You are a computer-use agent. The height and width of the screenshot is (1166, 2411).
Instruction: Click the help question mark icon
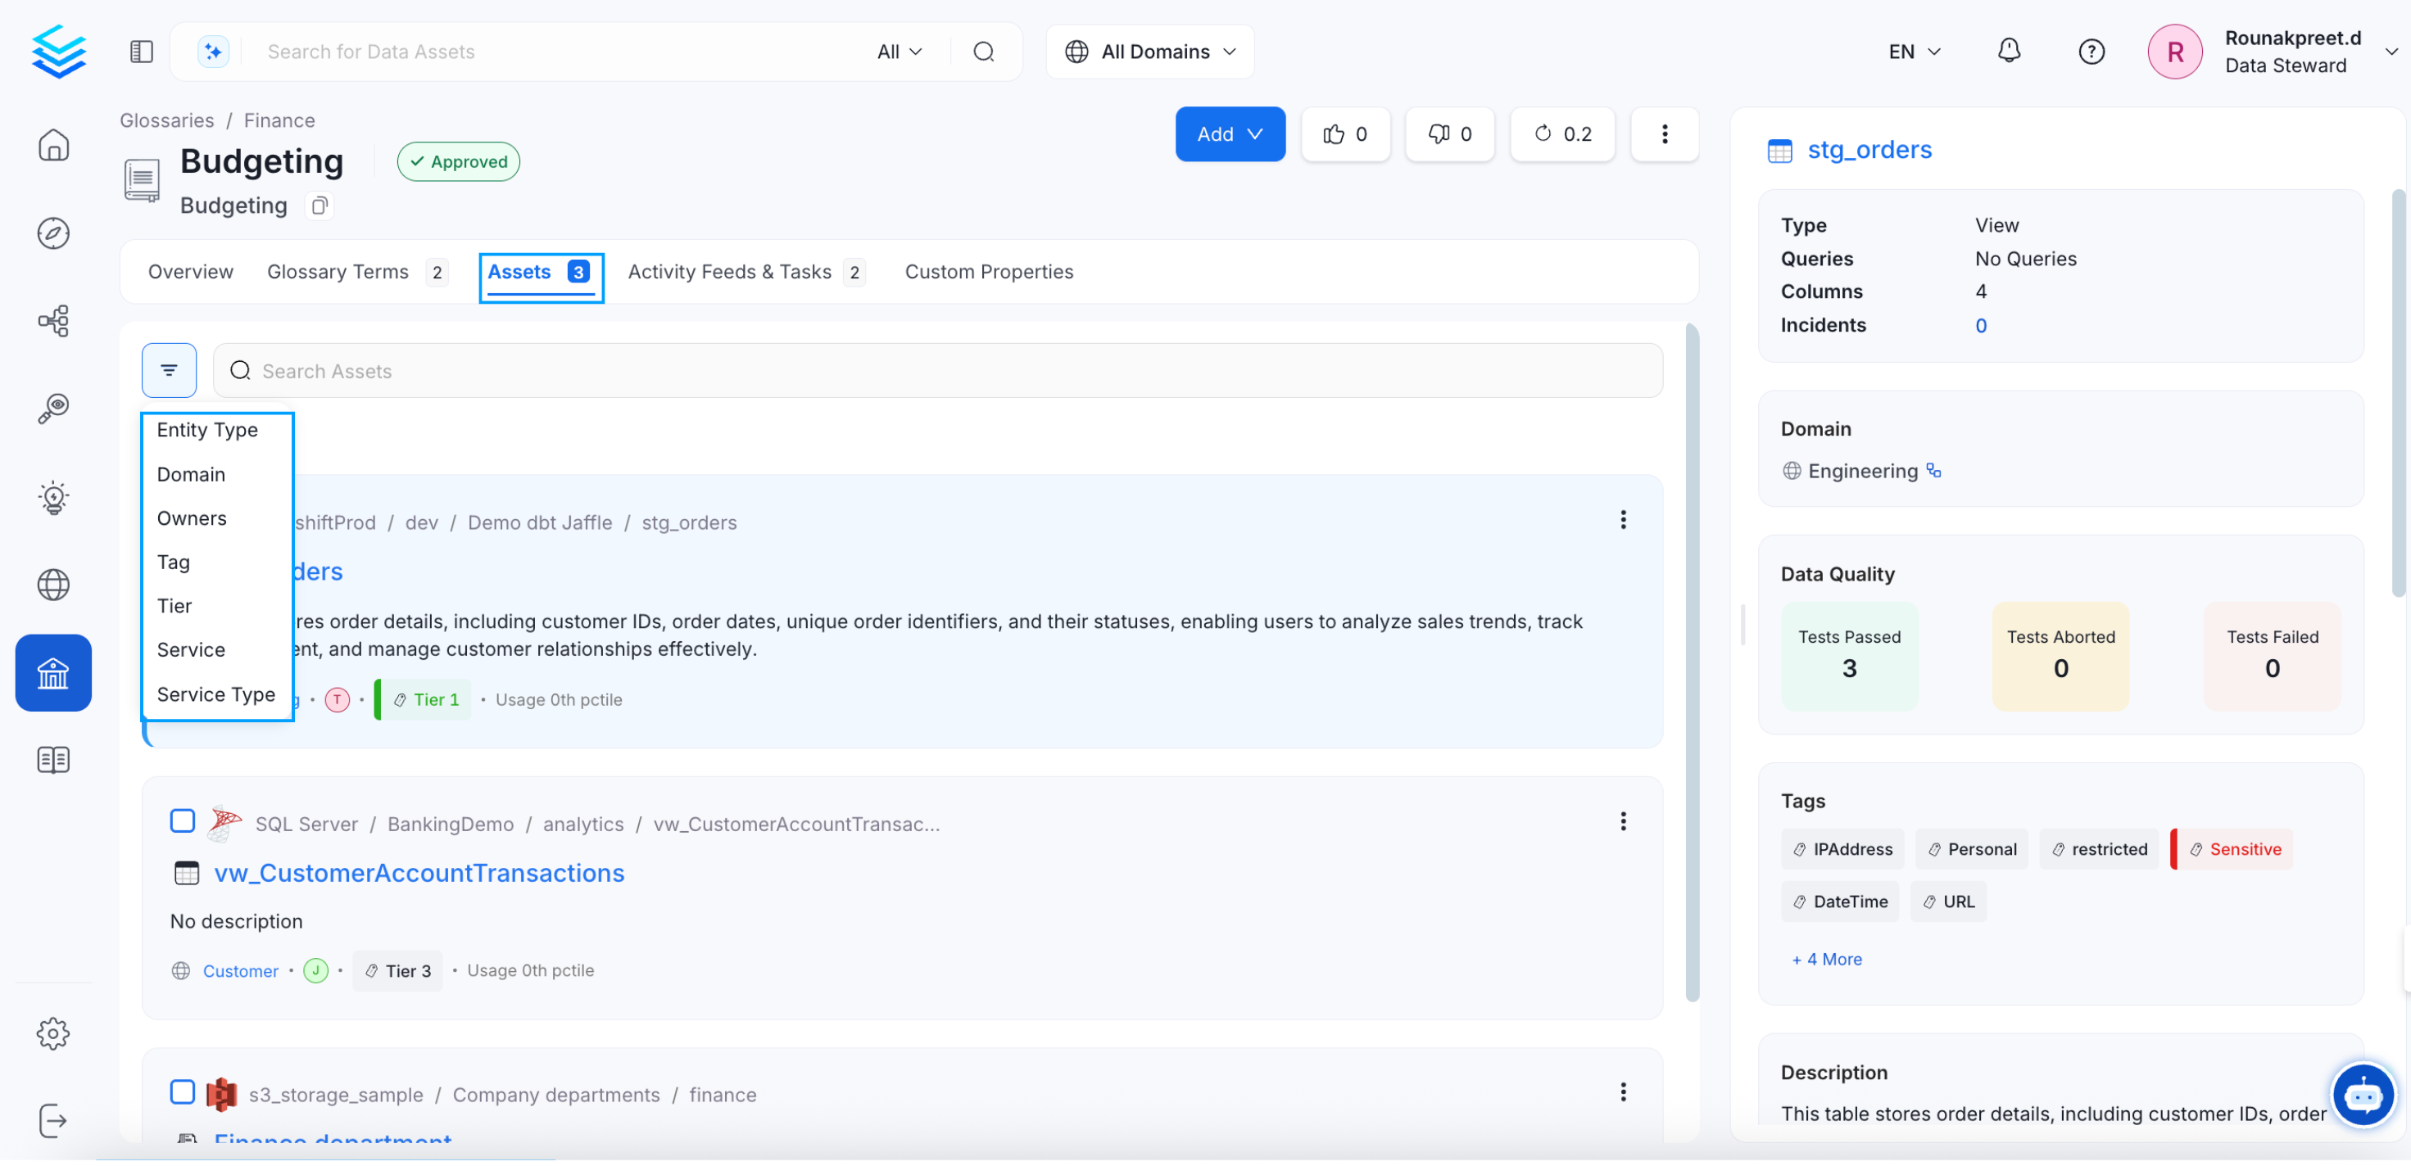2091,52
